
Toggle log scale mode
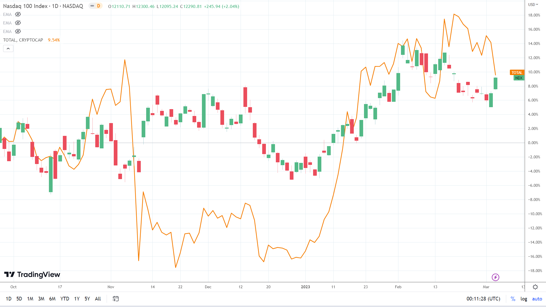point(524,299)
